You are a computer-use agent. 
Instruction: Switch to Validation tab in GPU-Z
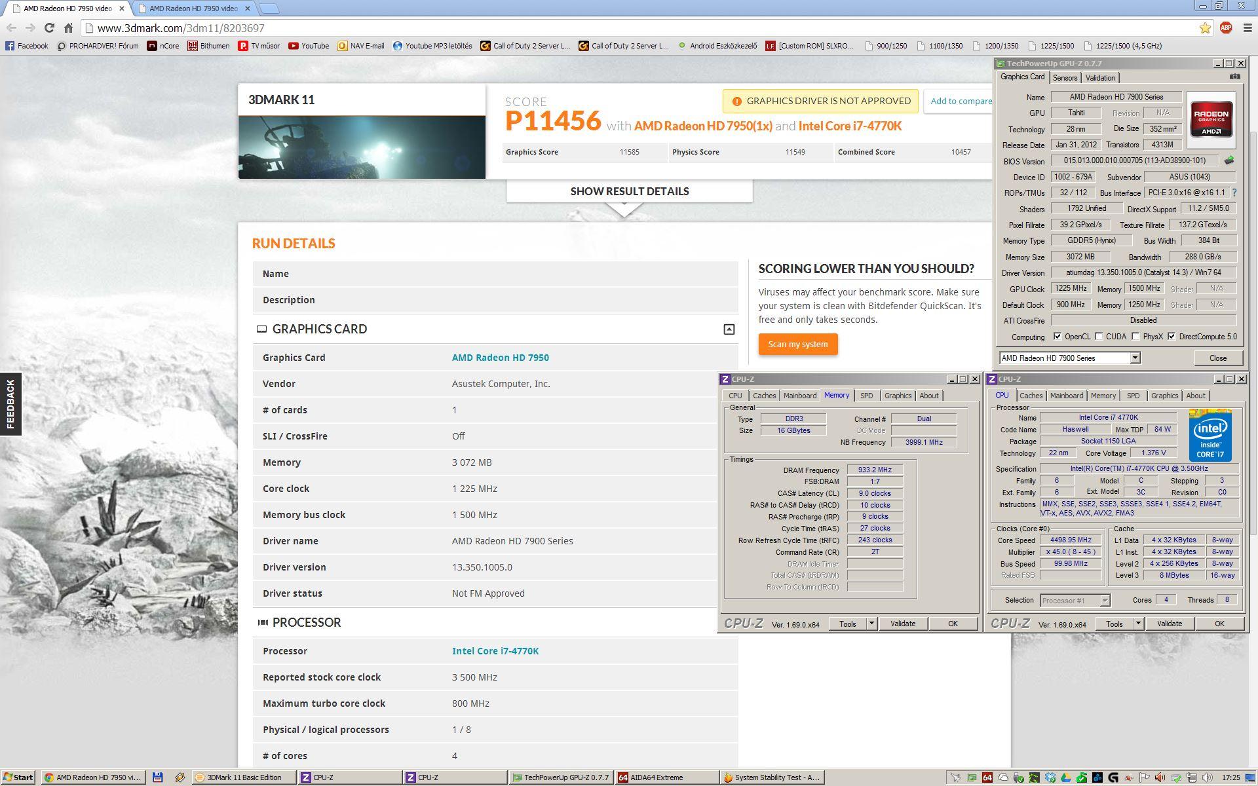point(1100,78)
